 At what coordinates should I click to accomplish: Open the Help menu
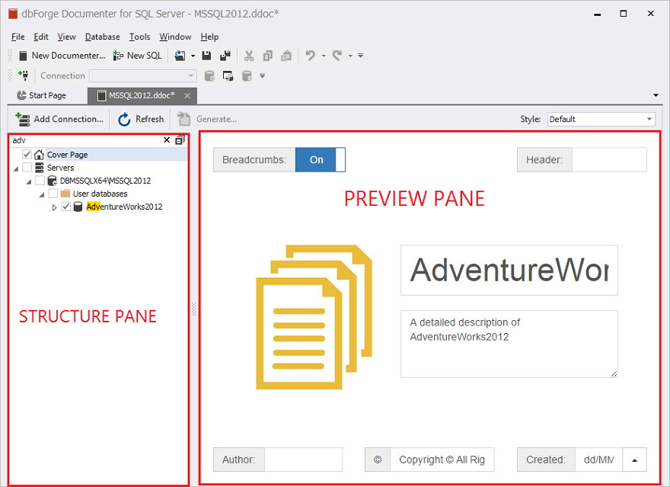point(209,37)
